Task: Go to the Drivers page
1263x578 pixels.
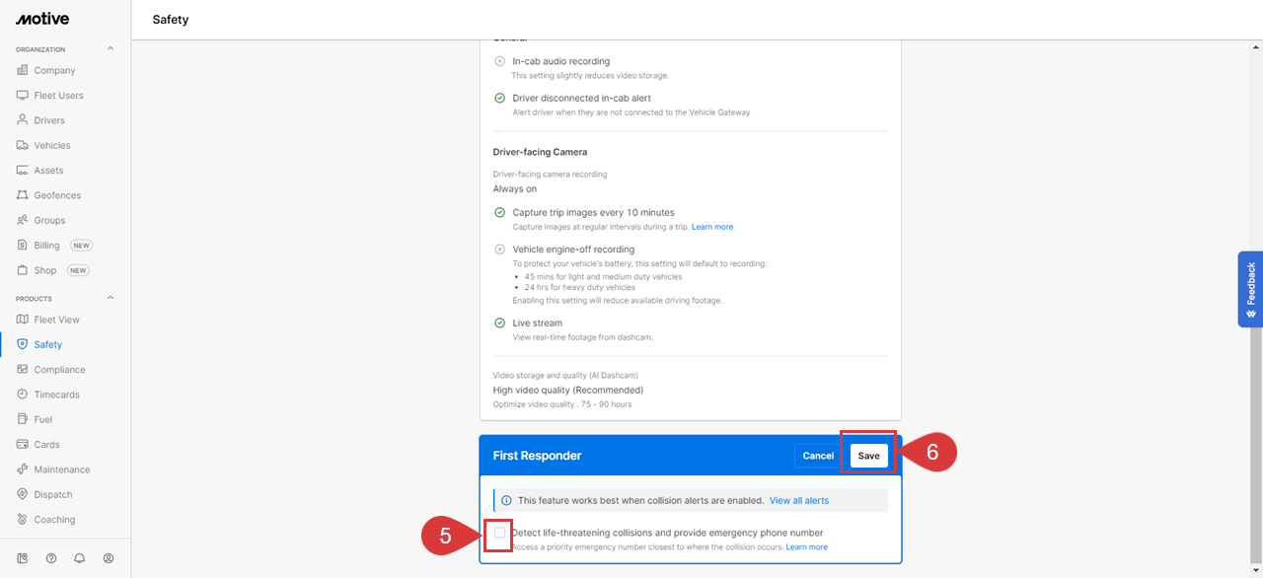Action: click(x=49, y=120)
